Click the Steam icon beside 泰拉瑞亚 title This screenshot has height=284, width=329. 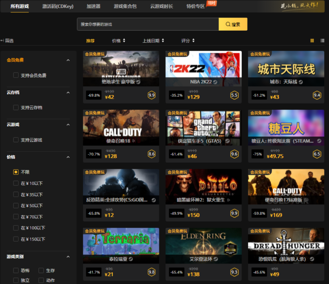pos(131,259)
